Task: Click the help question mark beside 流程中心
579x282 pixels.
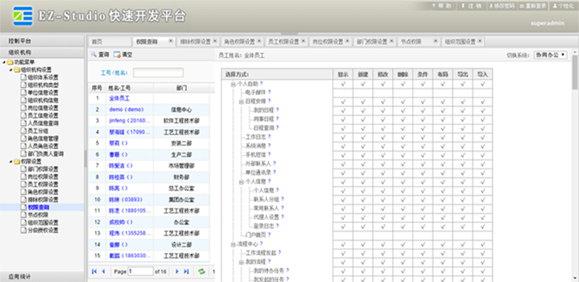Action: 261,244
